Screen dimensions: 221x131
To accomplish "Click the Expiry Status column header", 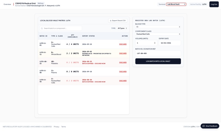I will 88,36.
